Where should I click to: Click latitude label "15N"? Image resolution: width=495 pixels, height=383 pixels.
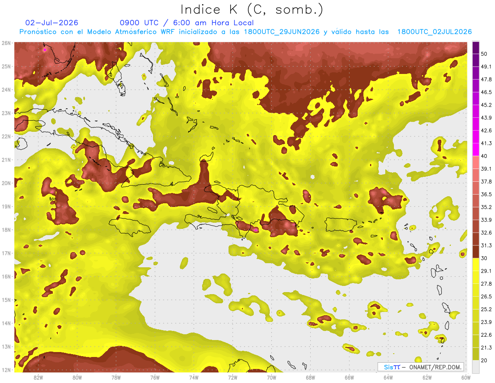click(x=6, y=300)
